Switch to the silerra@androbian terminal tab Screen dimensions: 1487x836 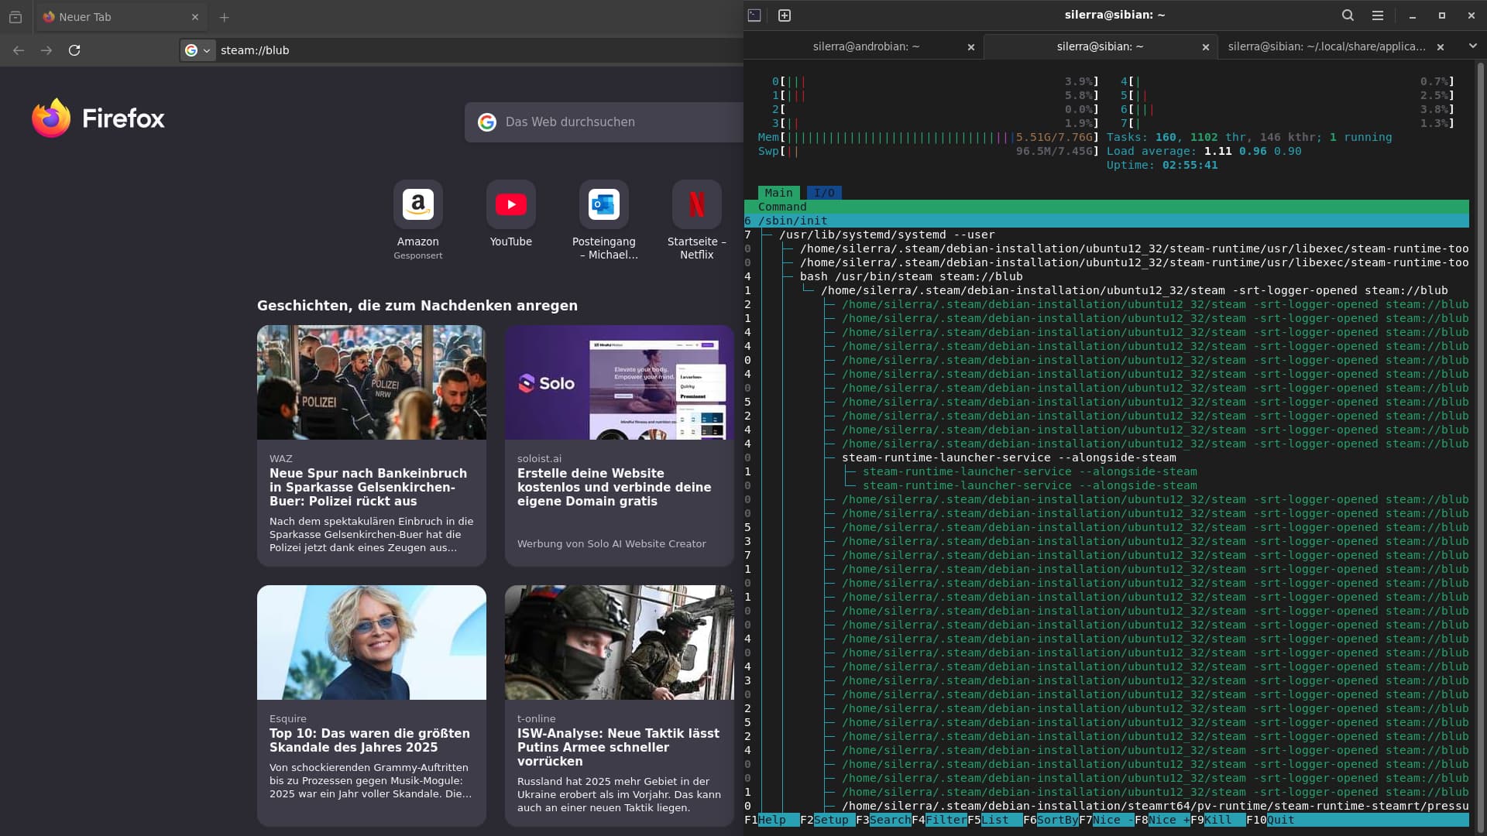pyautogui.click(x=866, y=46)
